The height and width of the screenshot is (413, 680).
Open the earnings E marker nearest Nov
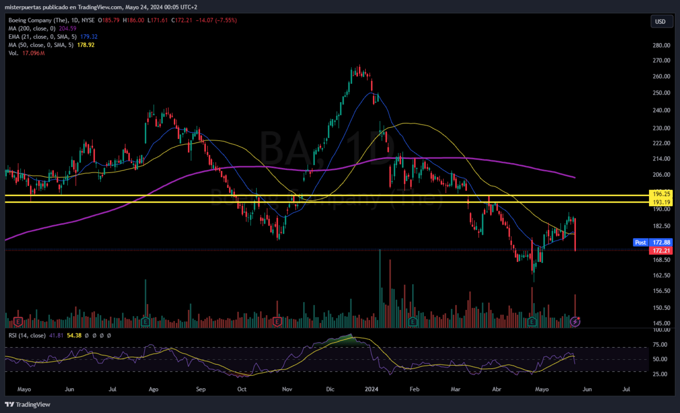[277, 321]
